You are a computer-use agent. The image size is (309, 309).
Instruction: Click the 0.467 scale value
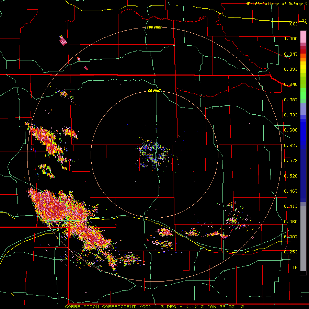click(x=291, y=191)
